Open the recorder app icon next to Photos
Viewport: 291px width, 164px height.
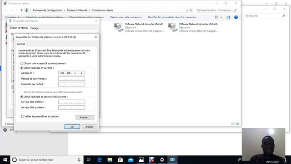tap(151, 160)
